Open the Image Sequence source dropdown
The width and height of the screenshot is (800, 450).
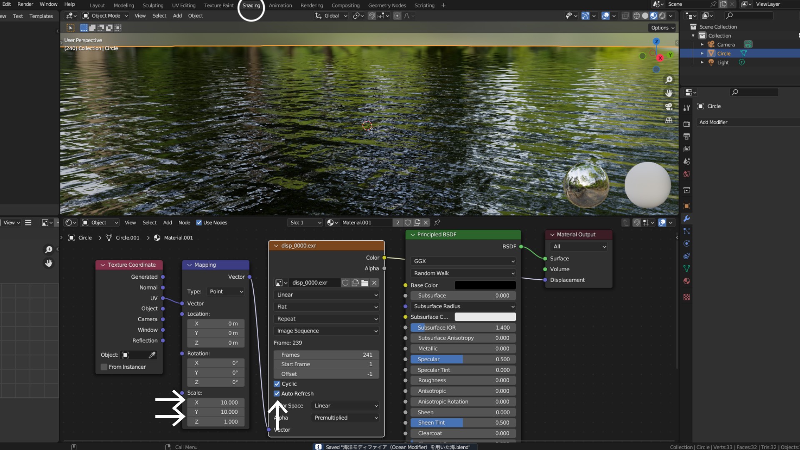click(327, 331)
